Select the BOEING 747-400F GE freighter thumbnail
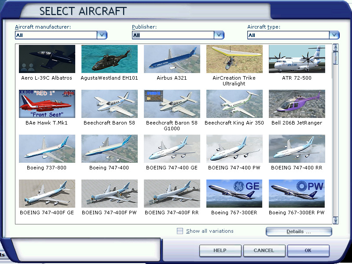Image resolution: width=352 pixels, height=264 pixels. 47,194
